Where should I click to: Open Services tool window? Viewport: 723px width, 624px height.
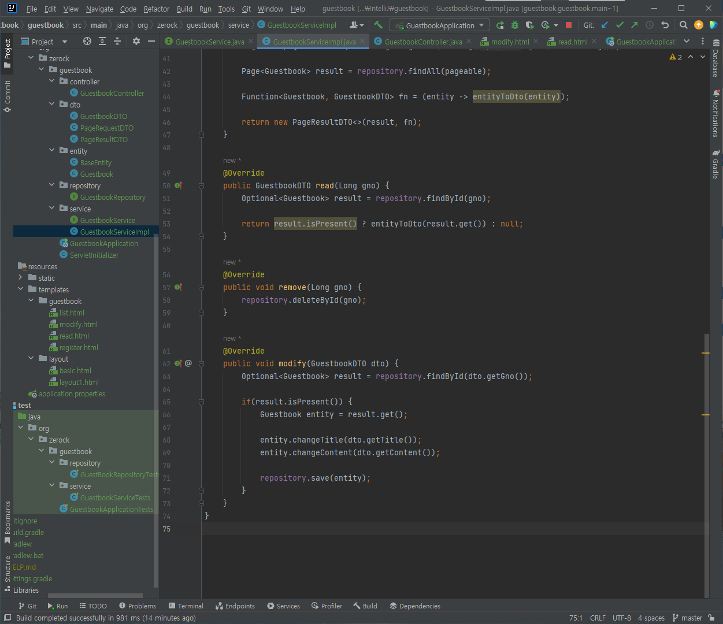[x=284, y=606]
